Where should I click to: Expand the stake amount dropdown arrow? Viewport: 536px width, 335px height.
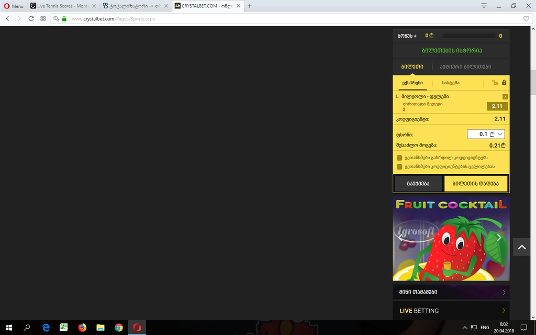pos(500,134)
